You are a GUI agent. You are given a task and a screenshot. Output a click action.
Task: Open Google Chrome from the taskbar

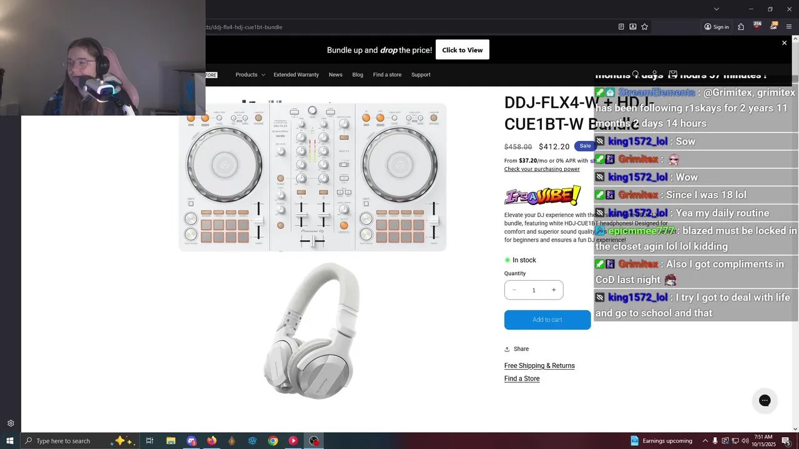coord(273,441)
